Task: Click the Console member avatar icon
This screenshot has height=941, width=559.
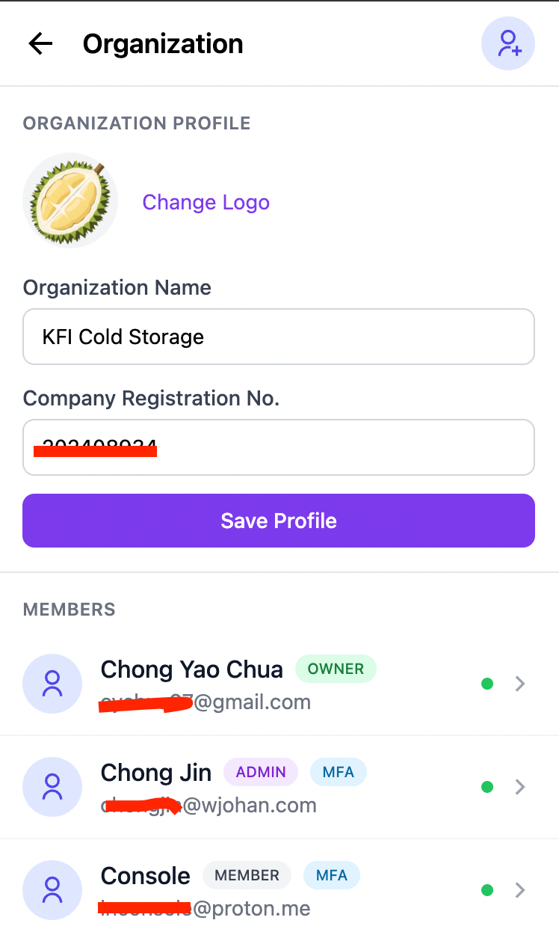Action: coord(52,890)
